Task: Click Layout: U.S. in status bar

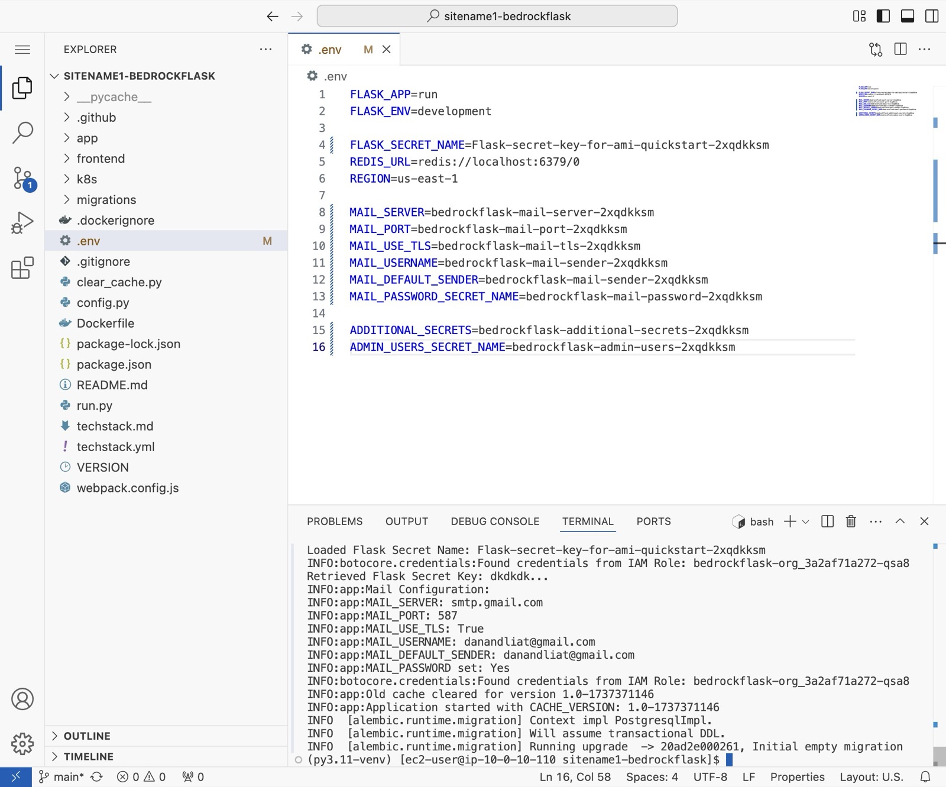Action: coord(872,777)
